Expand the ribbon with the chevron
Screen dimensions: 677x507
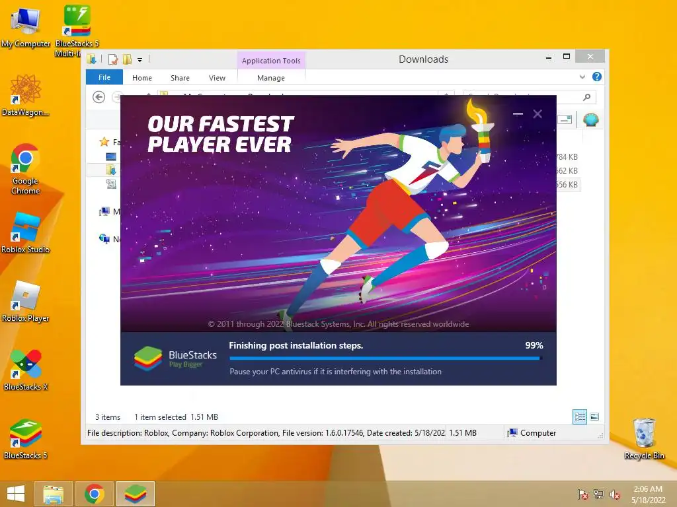(x=582, y=77)
